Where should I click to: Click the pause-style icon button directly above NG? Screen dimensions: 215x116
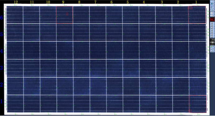tap(212, 16)
